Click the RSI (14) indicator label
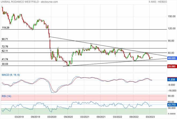Viewport: 177px width, 119px height. click(x=6, y=96)
